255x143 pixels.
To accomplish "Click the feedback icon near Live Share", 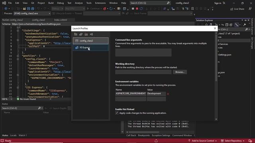I will click(250, 9).
